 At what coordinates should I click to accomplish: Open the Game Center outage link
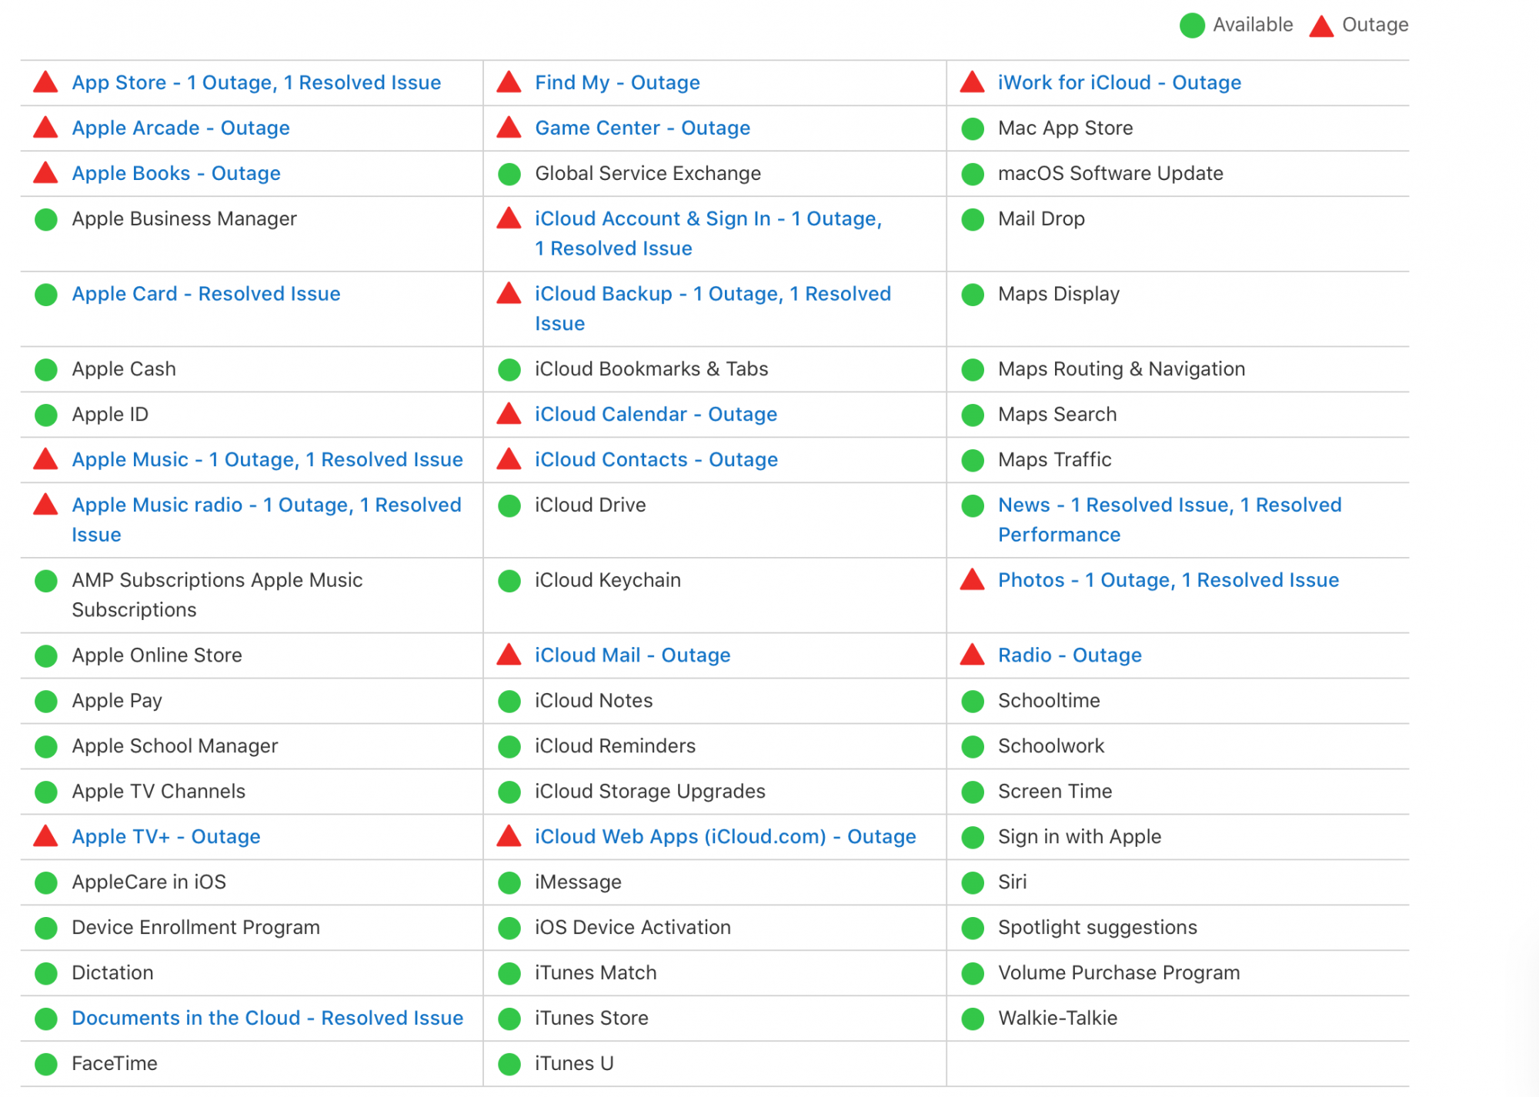(x=643, y=128)
